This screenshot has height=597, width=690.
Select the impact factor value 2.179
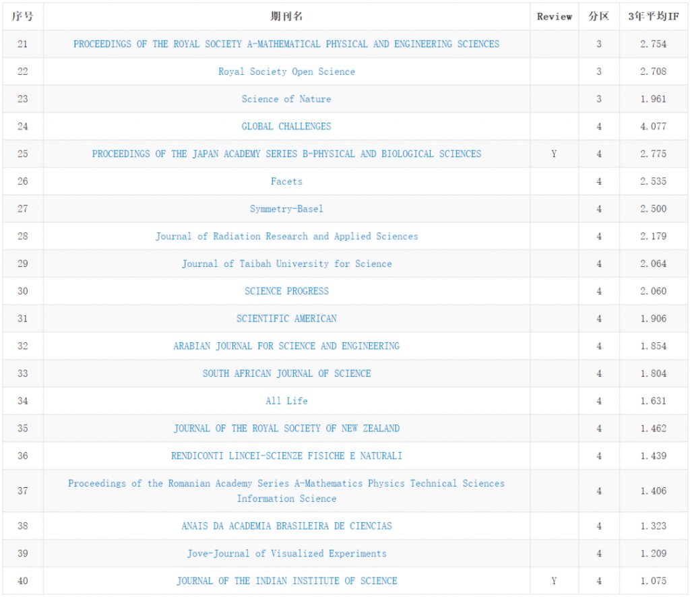point(654,237)
